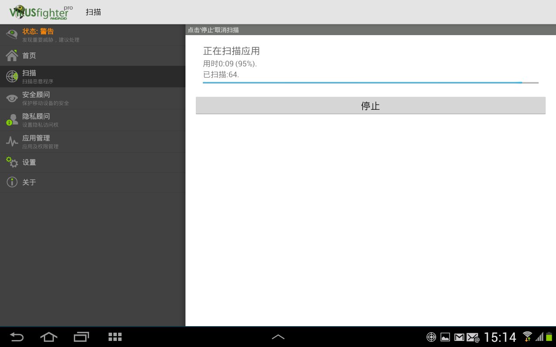Image resolution: width=556 pixels, height=347 pixels.
Task: Open 隐私顾问 privacy advisor
Action: point(93,120)
